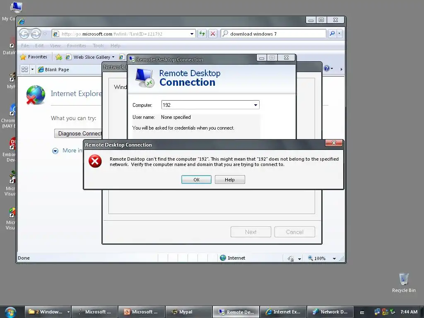Viewport: 424px width, 318px height.
Task: Open the Edit menu in Internet Explorer
Action: [x=39, y=46]
